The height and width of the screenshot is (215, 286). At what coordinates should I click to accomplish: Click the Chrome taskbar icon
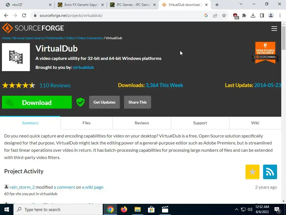click(x=110, y=209)
